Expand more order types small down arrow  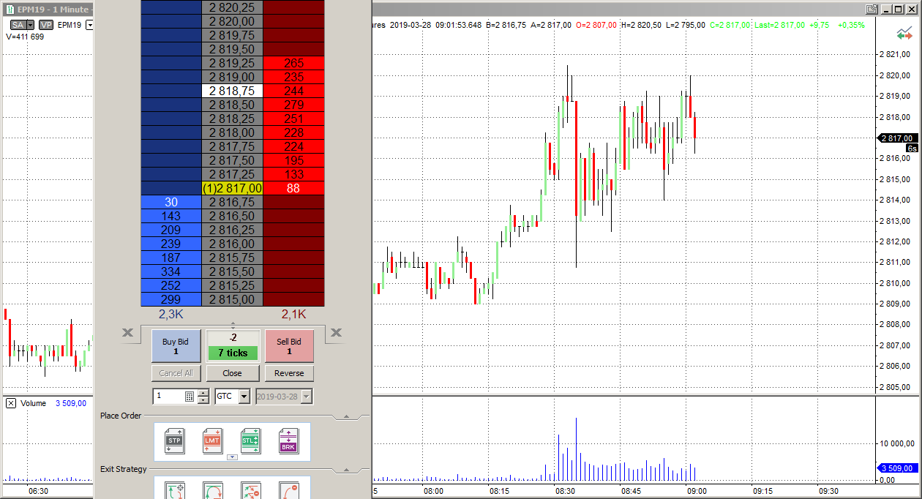click(x=232, y=457)
